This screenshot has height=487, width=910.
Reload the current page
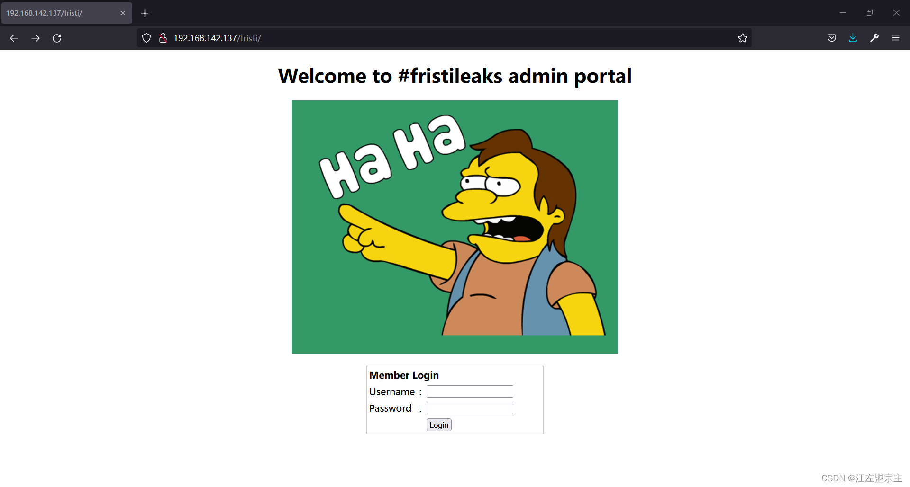click(57, 38)
